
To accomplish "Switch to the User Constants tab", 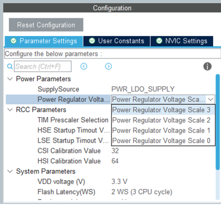I will (x=117, y=41).
